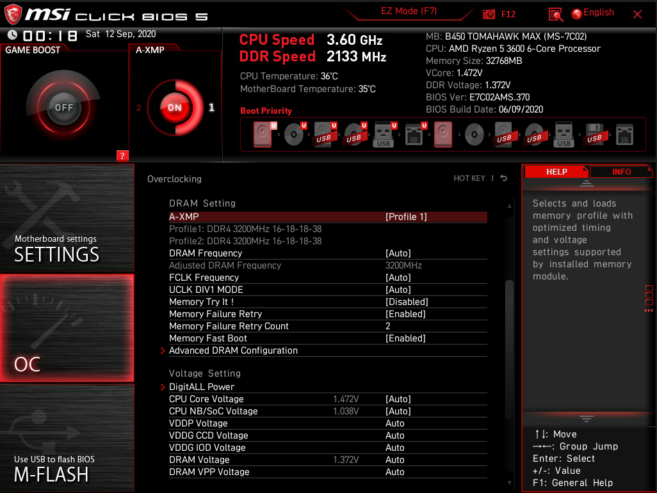Click the scrollbar down arrow
This screenshot has height=493, width=657.
click(510, 483)
